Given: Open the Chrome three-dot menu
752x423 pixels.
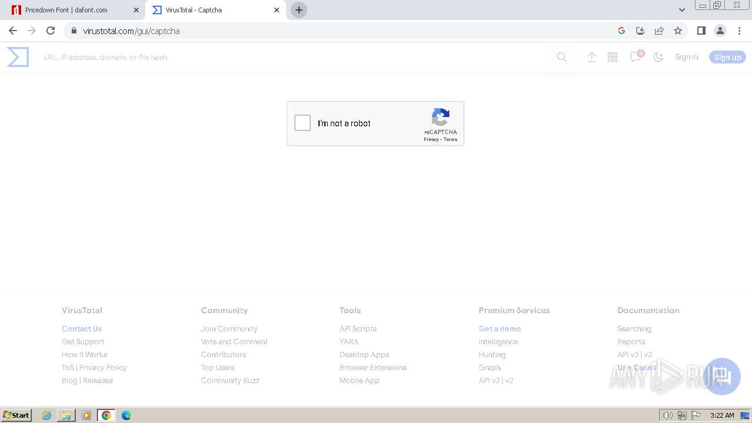Looking at the screenshot, I should 739,31.
